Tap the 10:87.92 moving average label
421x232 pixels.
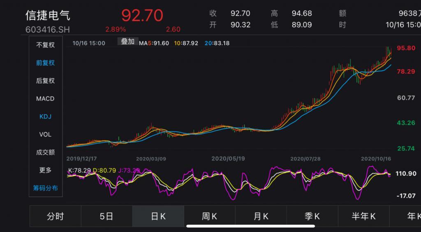click(x=187, y=43)
